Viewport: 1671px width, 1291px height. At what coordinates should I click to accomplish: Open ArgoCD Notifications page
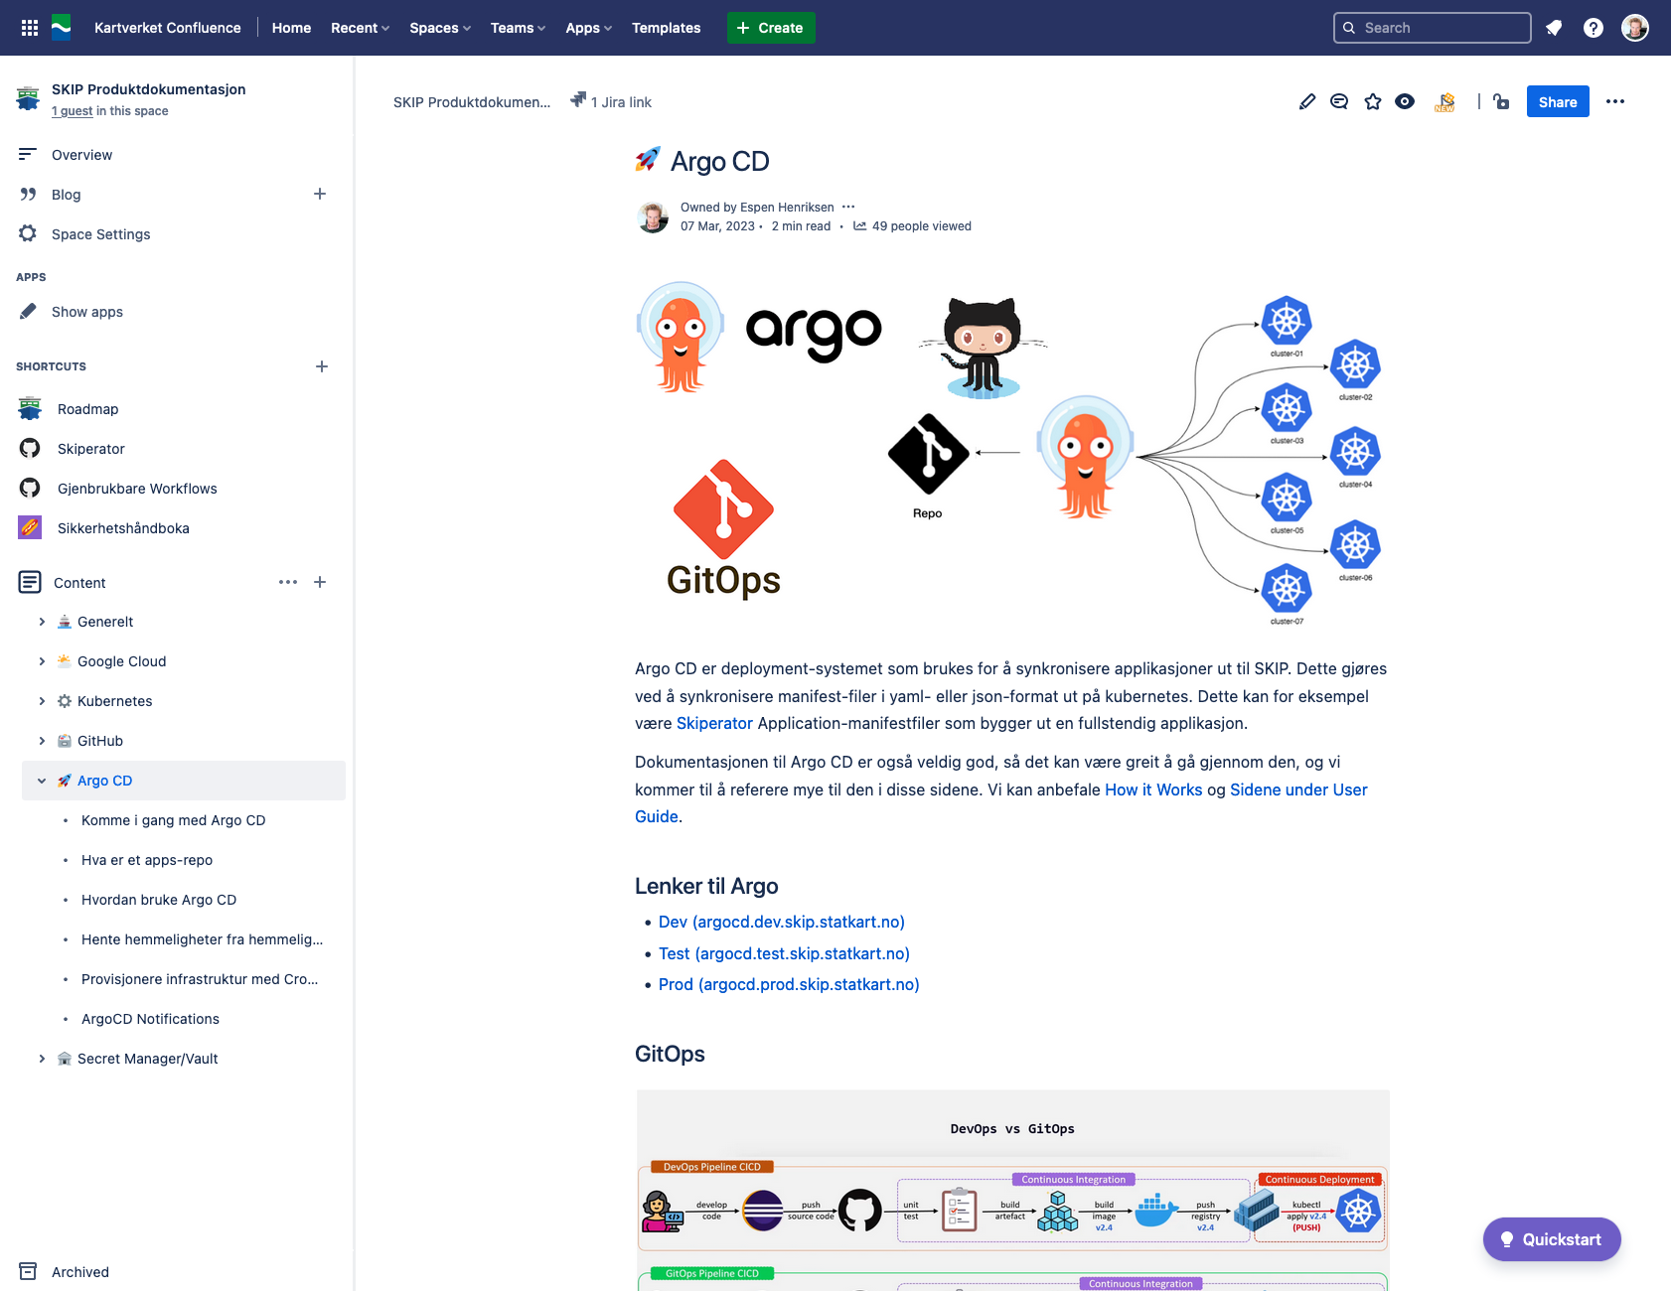(150, 1019)
